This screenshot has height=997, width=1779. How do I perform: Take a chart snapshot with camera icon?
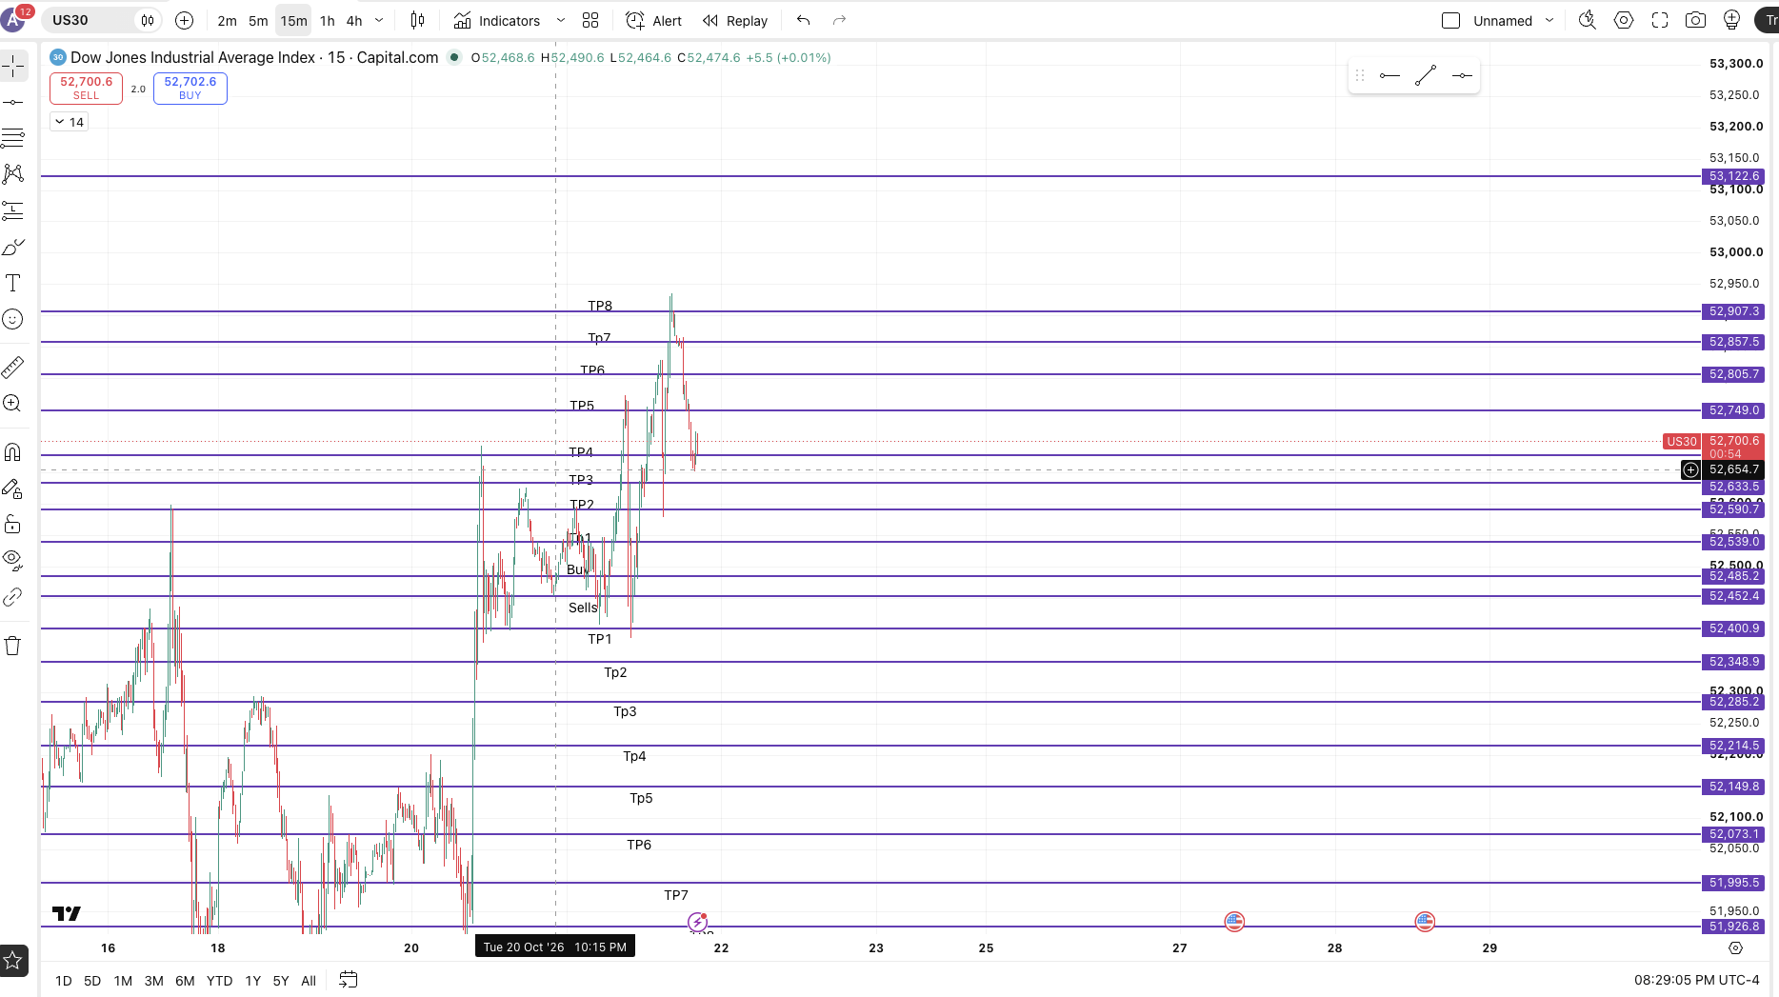coord(1696,20)
